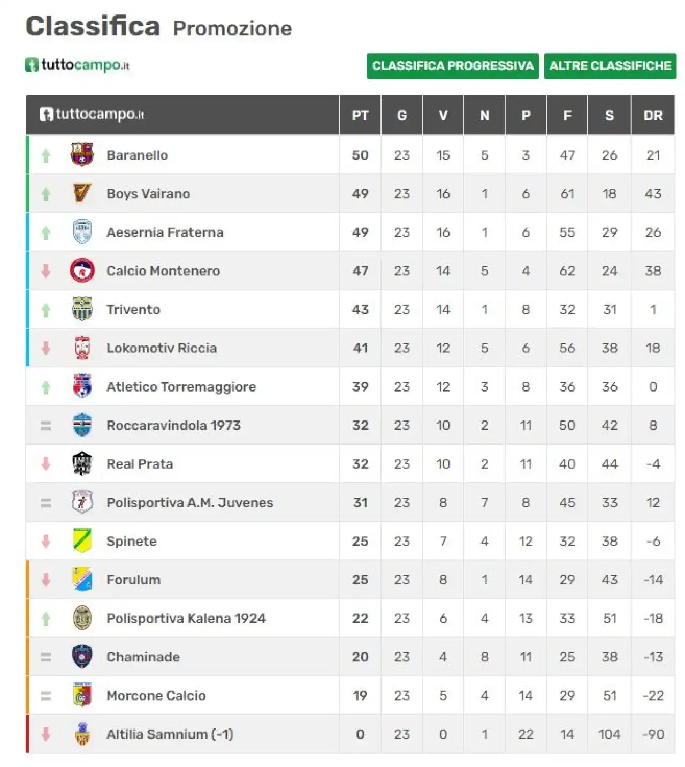The height and width of the screenshot is (767, 685).
Task: Open the Atletico Torremaggiore team link
Action: [x=181, y=387]
